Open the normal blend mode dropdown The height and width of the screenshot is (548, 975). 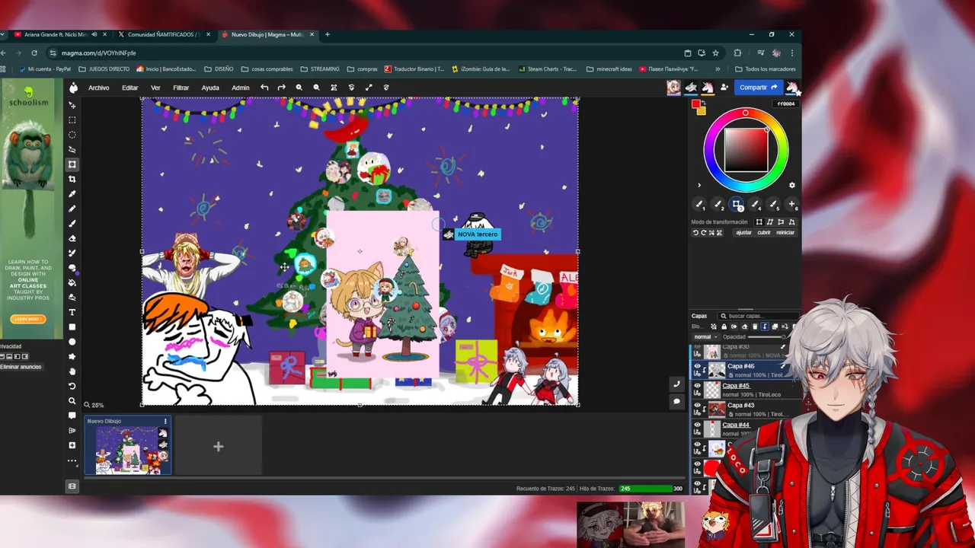tap(705, 336)
